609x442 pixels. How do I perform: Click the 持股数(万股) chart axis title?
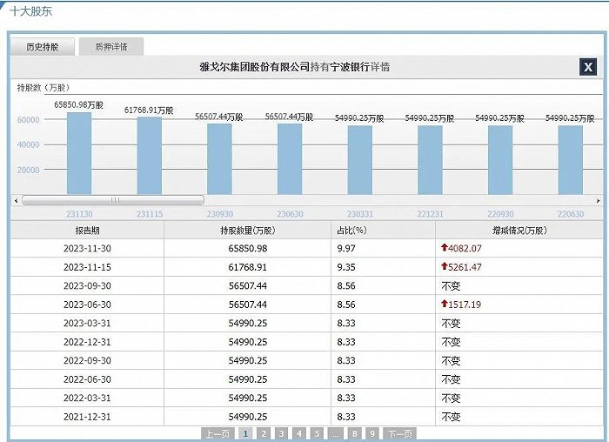click(43, 88)
